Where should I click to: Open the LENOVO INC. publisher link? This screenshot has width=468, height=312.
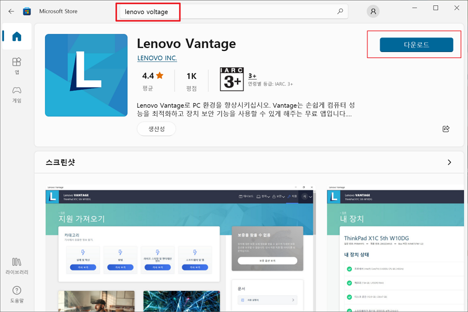[x=157, y=58]
